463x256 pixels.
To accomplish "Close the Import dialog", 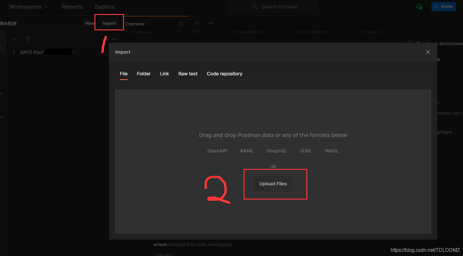I will (x=428, y=52).
